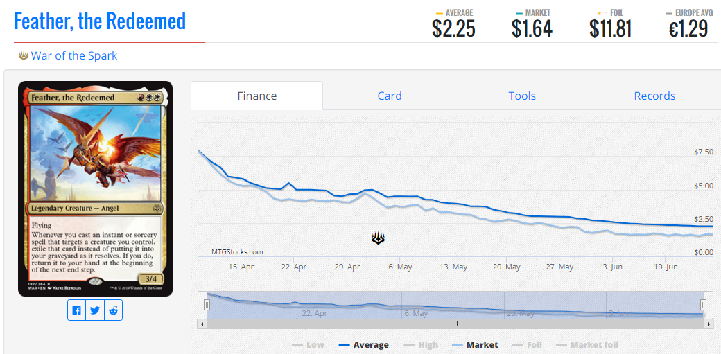Click the EUROPE AVG price €1.29
The height and width of the screenshot is (354, 721).
(x=688, y=29)
